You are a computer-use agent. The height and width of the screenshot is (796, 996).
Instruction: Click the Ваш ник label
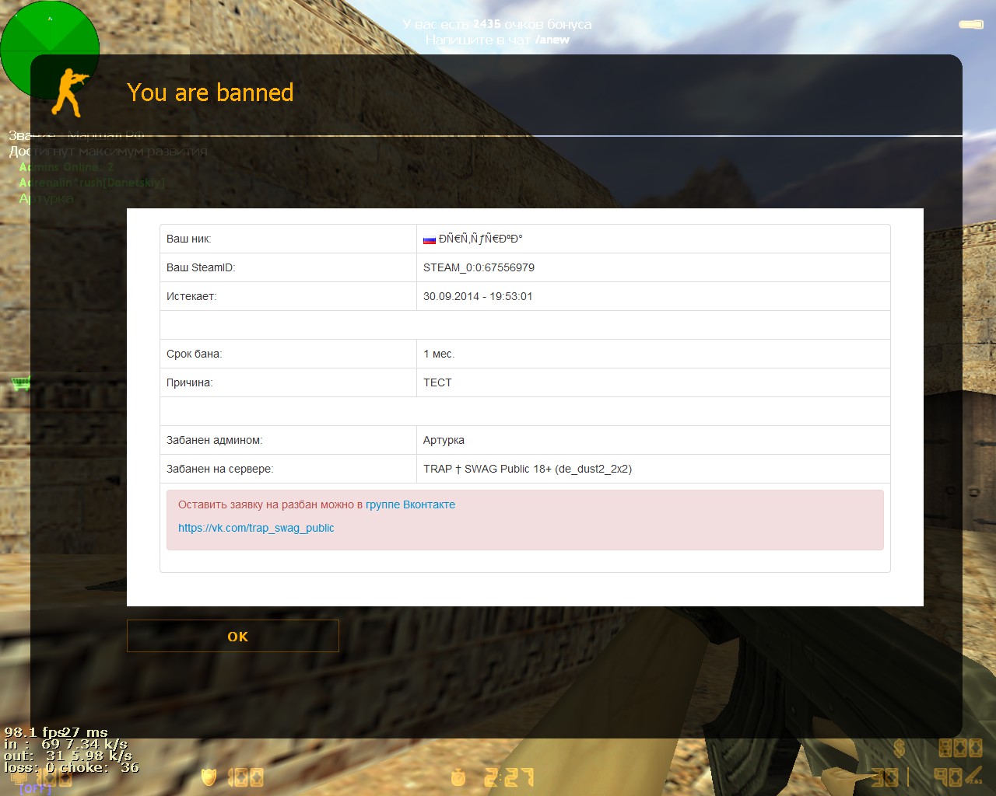coord(188,239)
